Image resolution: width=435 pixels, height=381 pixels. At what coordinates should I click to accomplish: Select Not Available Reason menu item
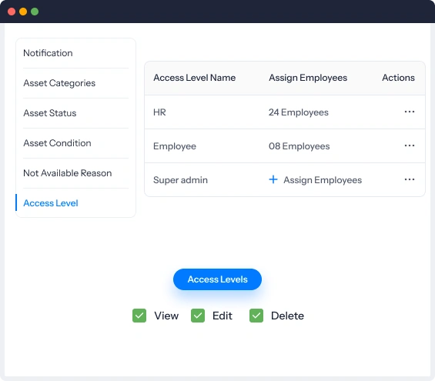point(68,173)
